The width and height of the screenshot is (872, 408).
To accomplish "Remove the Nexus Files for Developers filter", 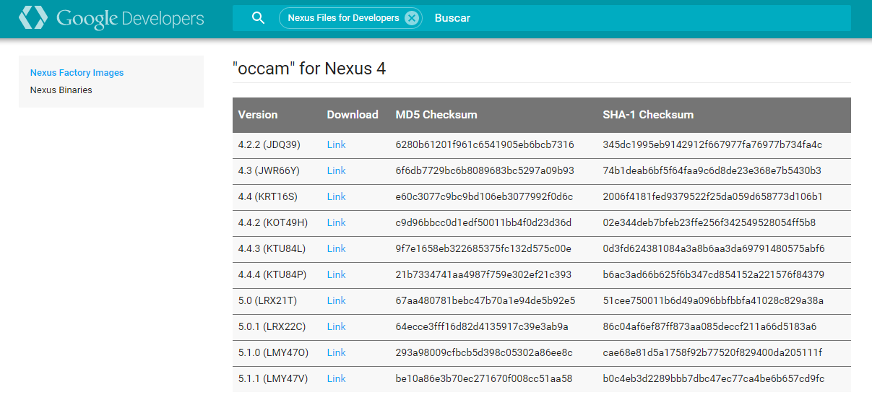I will 412,18.
